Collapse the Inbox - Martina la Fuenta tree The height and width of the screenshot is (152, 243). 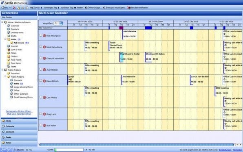(2, 22)
